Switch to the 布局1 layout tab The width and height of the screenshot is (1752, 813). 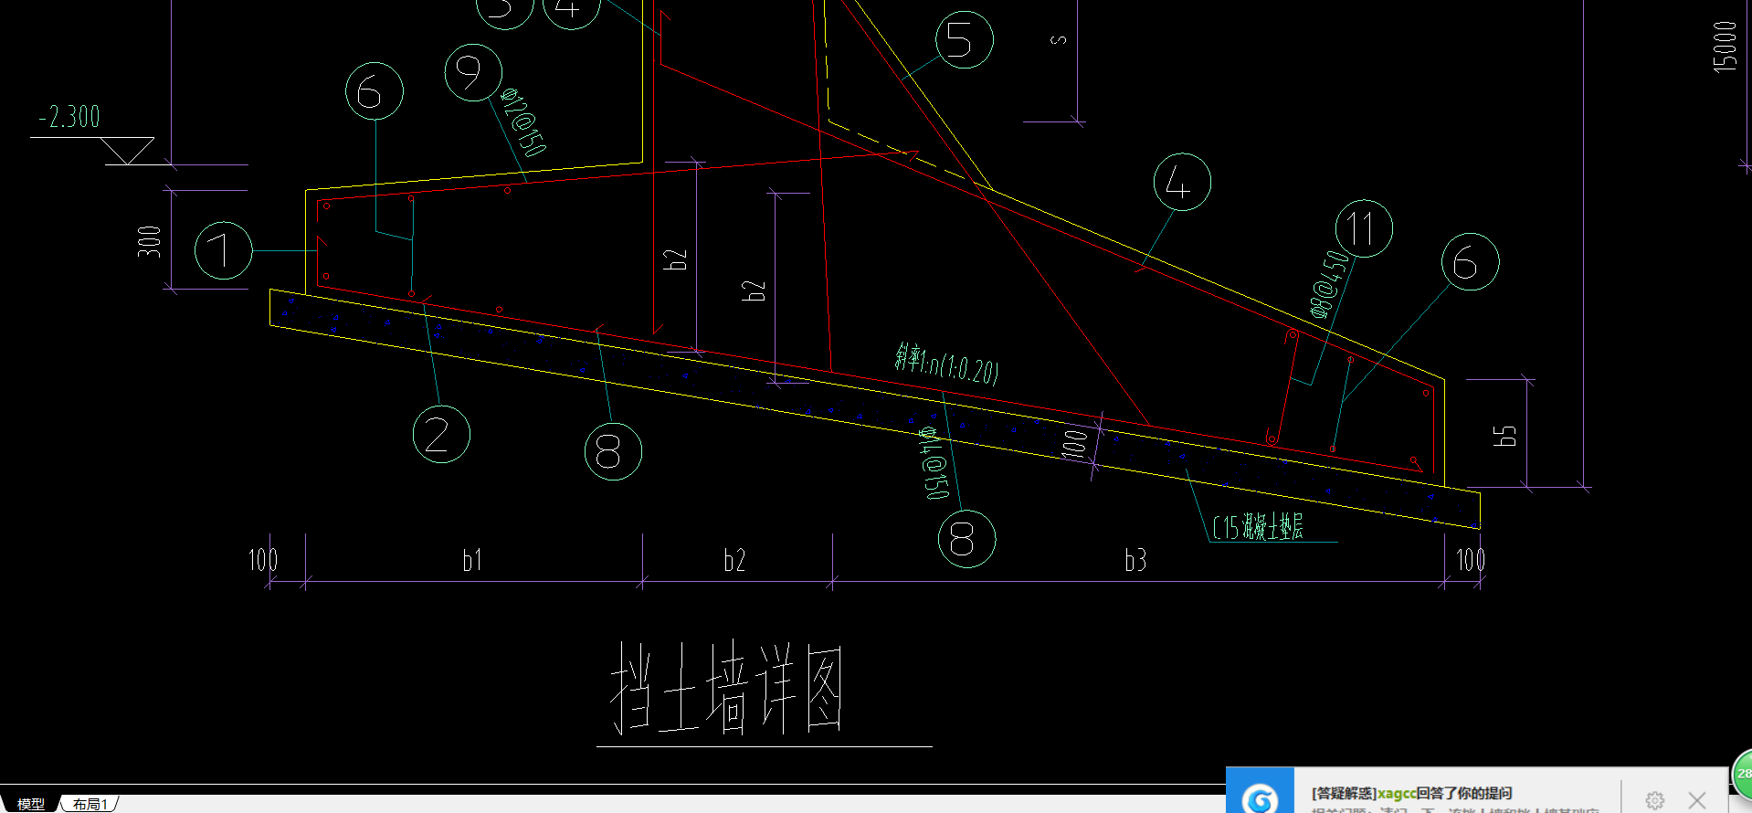(90, 804)
